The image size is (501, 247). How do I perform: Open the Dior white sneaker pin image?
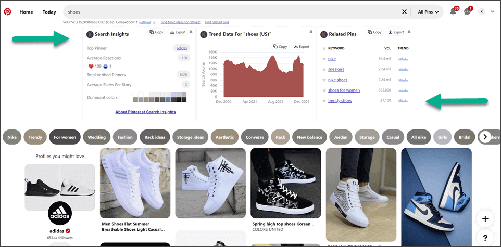361,194
